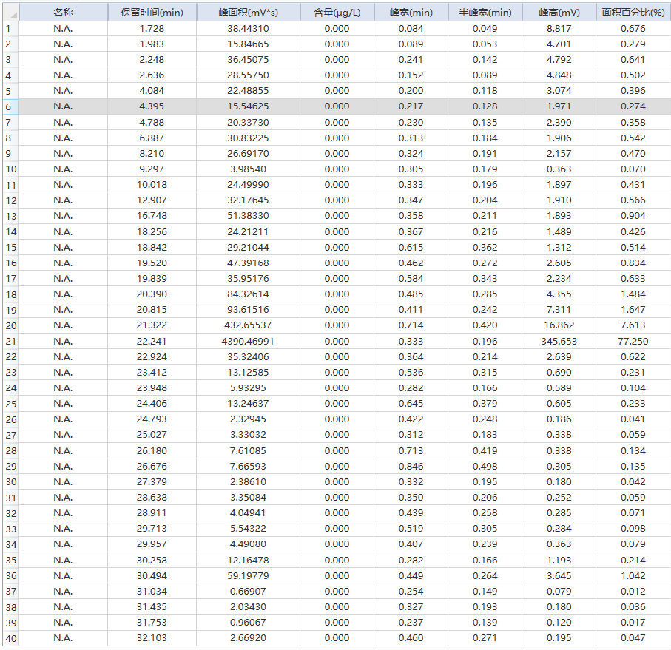Click the 面积百分比(%) column header

pos(633,13)
